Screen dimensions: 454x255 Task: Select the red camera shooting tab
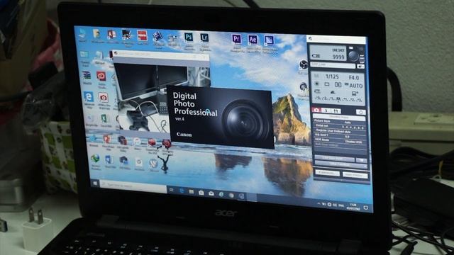pyautogui.click(x=316, y=110)
